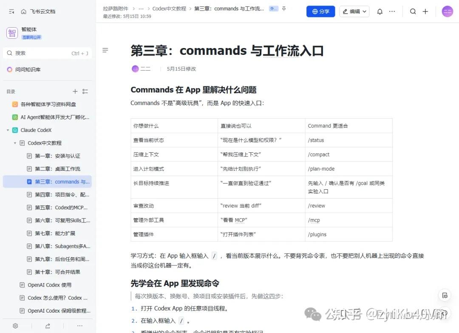Viewport: 459px width, 333px height.
Task: Open notifications bell icon
Action: click(380, 11)
